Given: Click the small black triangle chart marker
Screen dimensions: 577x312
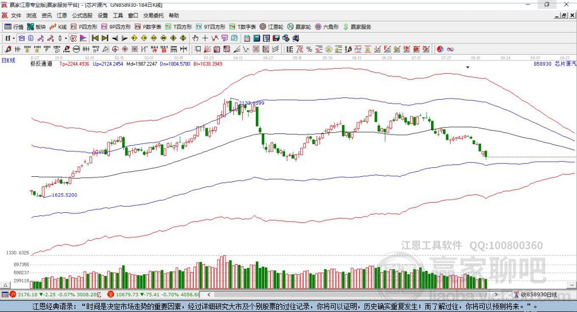Looking at the screenshot, I should (468, 68).
